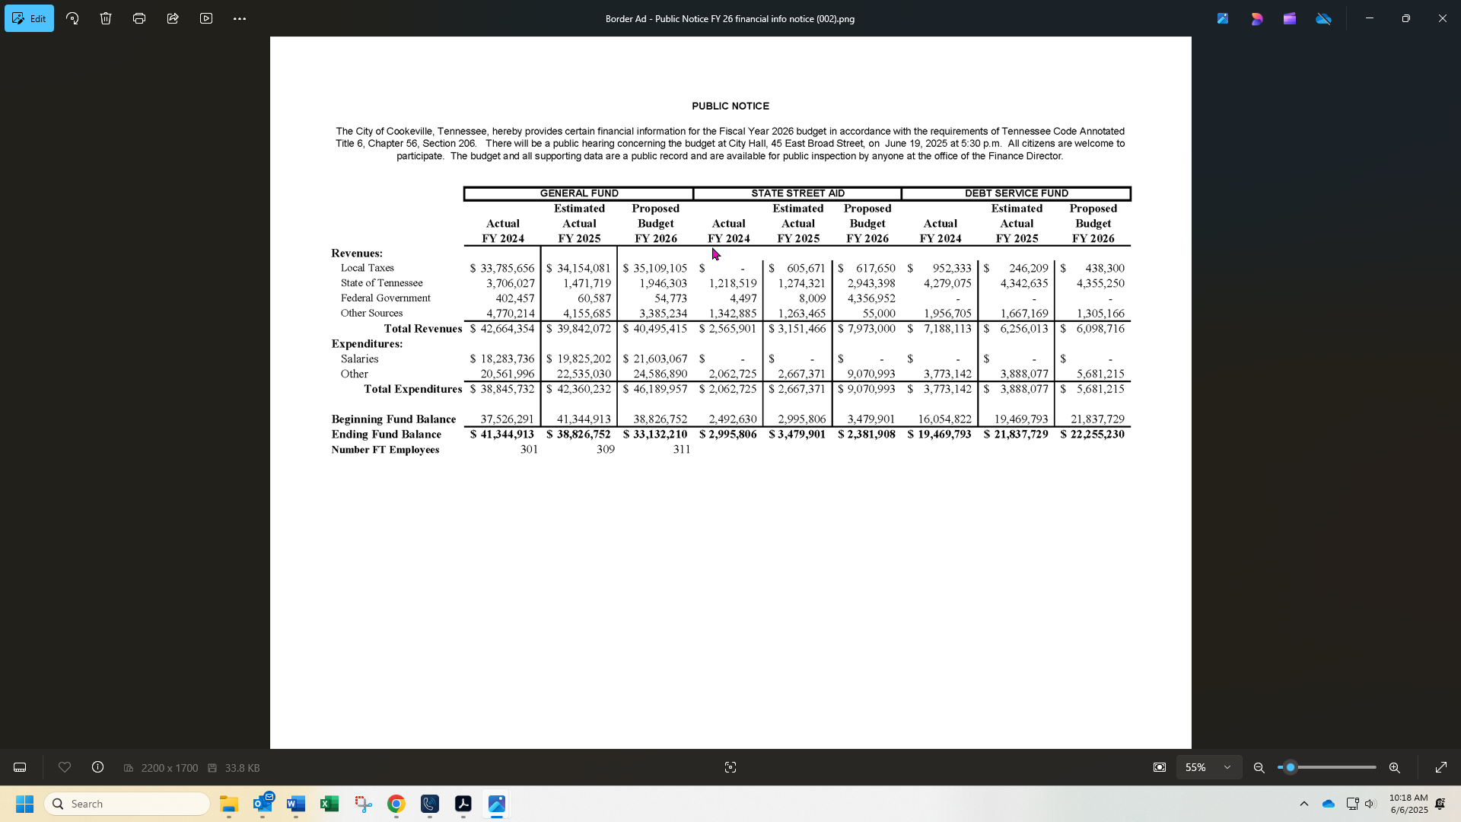The width and height of the screenshot is (1461, 822).
Task: Delete the image with trash icon
Action: pyautogui.click(x=106, y=18)
